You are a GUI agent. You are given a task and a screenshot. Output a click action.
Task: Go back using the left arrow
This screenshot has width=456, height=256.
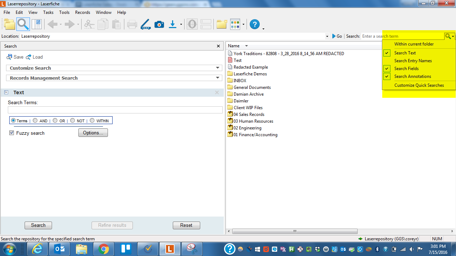52,24
